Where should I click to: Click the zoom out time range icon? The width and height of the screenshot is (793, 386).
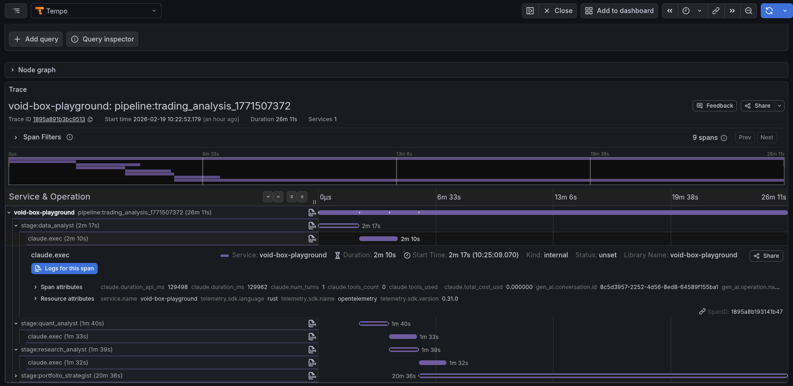click(748, 11)
